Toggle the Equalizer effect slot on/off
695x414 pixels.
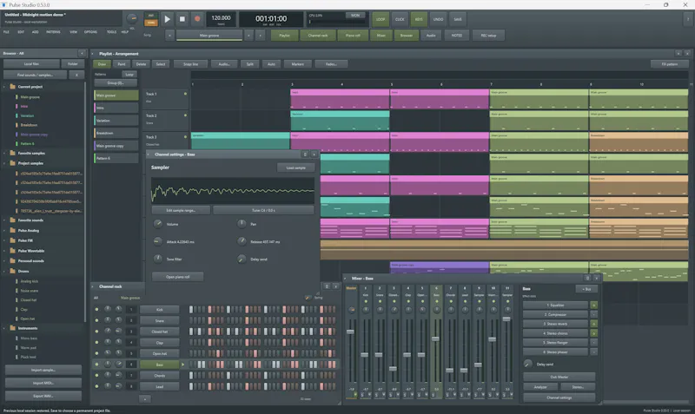594,306
